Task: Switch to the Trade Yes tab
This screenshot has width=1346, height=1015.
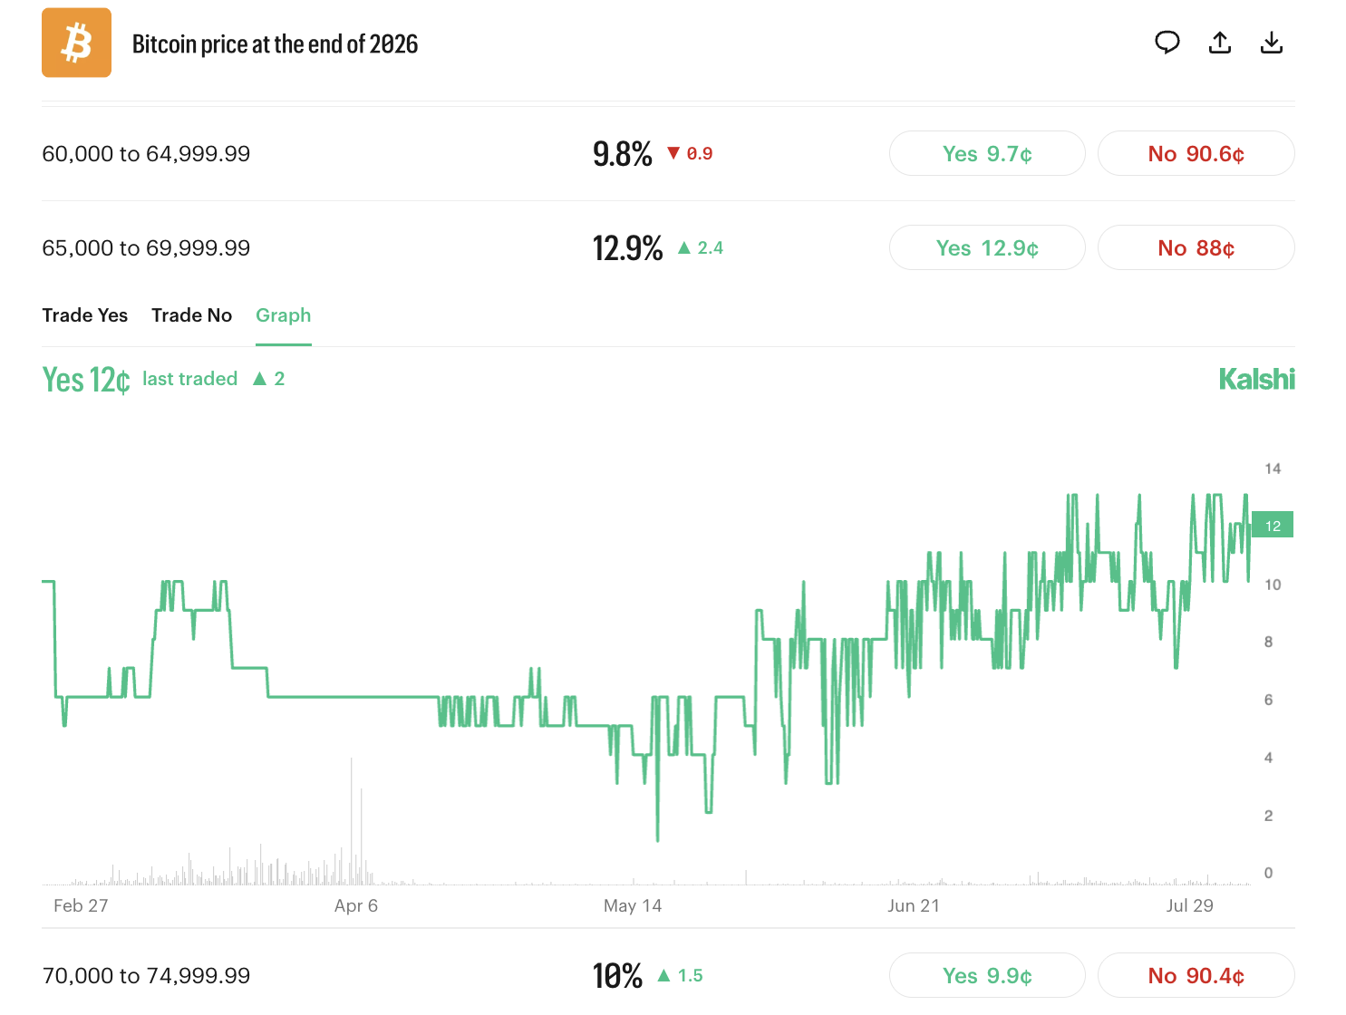Action: click(85, 315)
